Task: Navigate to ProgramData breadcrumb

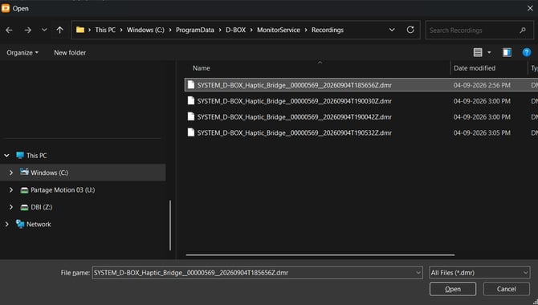Action: pos(195,30)
